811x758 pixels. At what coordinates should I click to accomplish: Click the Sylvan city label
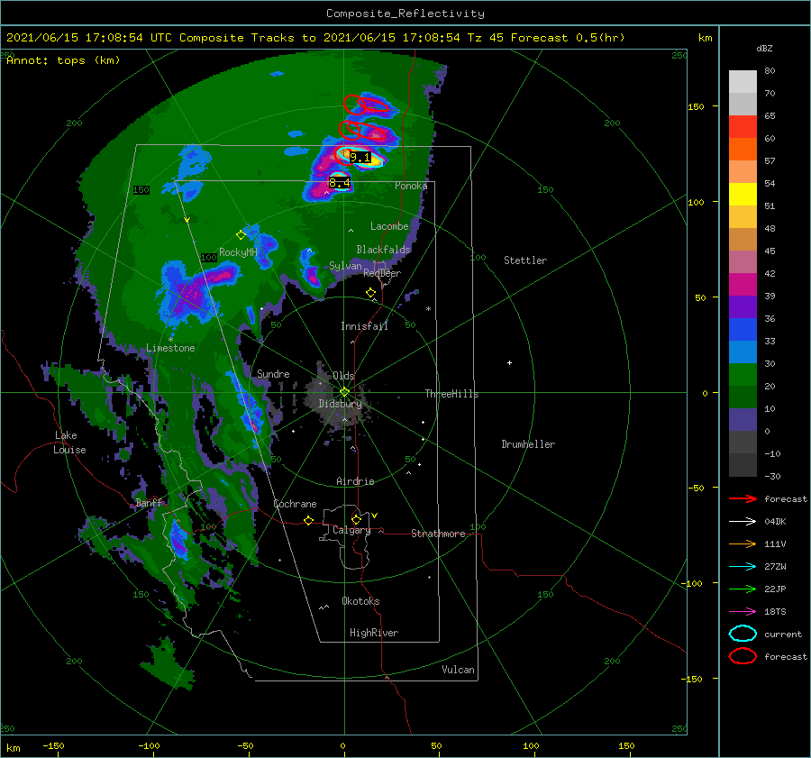tap(345, 266)
